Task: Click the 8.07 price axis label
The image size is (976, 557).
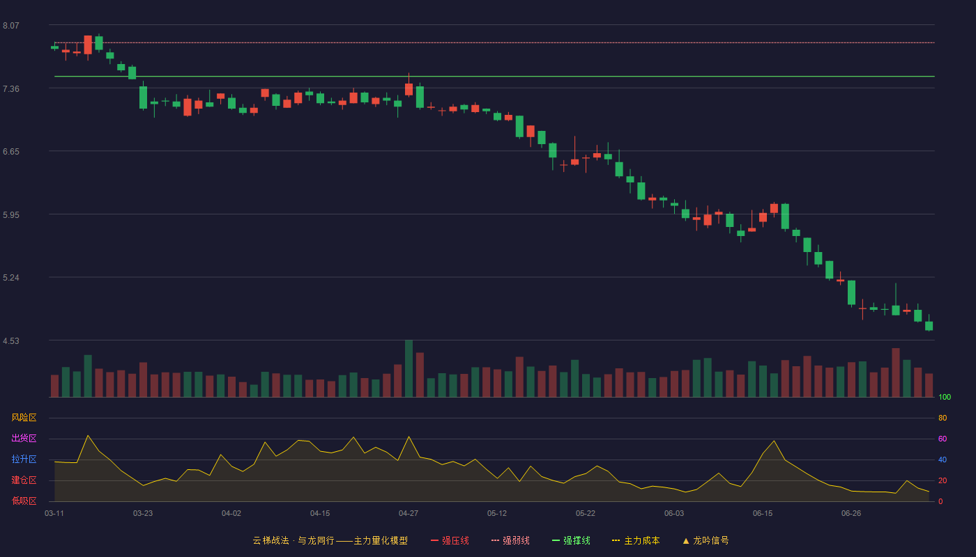Action: [11, 26]
